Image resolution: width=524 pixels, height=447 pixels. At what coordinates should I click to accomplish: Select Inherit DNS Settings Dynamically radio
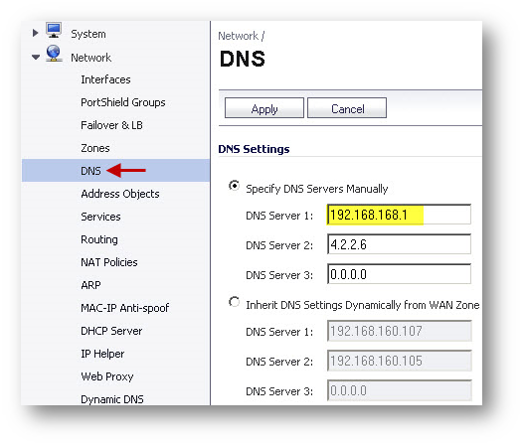point(235,302)
